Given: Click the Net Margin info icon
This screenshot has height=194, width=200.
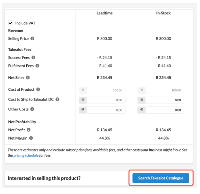Looking at the screenshot, I should click(31, 138).
